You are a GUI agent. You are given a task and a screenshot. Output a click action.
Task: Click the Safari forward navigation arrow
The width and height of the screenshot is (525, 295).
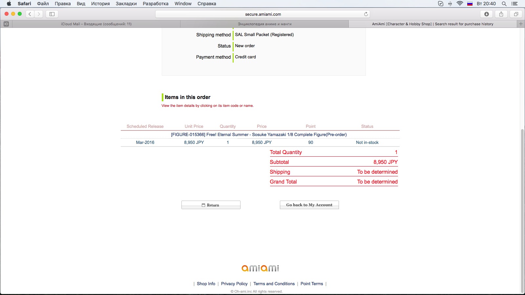[39, 14]
